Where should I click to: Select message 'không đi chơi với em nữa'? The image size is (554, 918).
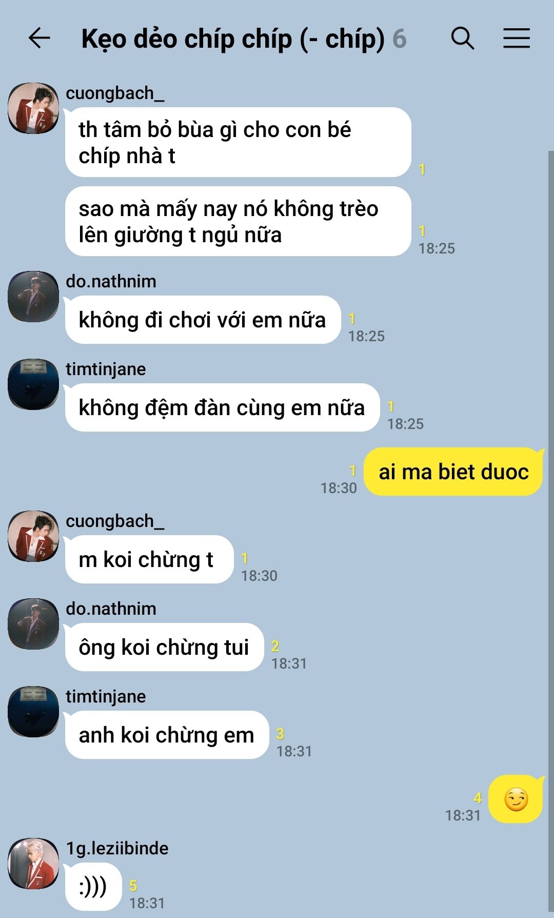click(x=202, y=320)
